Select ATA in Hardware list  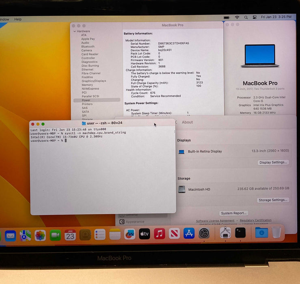click(x=84, y=35)
